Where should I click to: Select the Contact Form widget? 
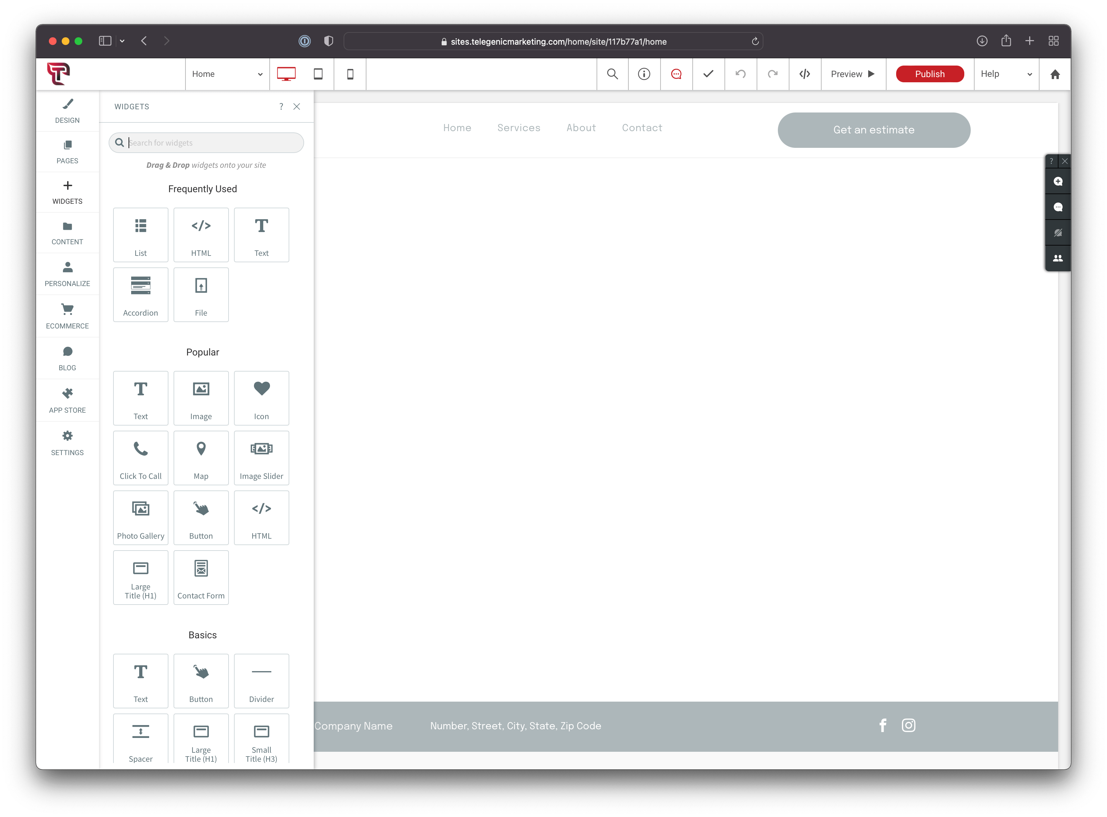(201, 578)
